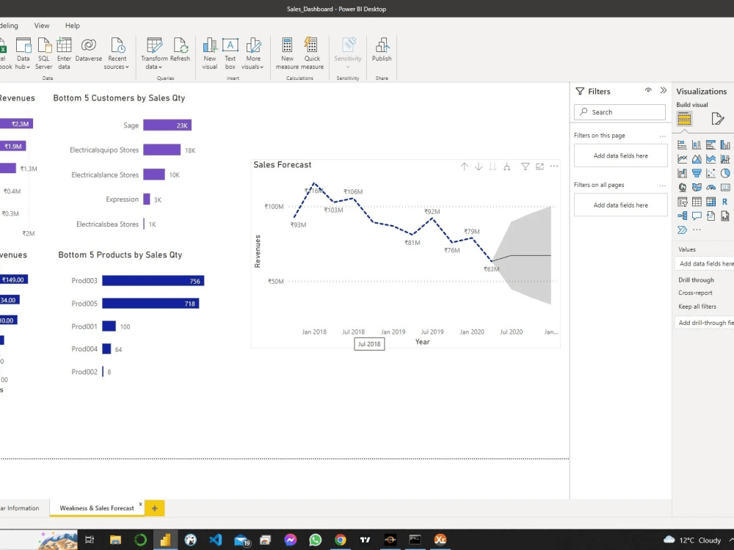Choose the funnel chart visual

(697, 172)
